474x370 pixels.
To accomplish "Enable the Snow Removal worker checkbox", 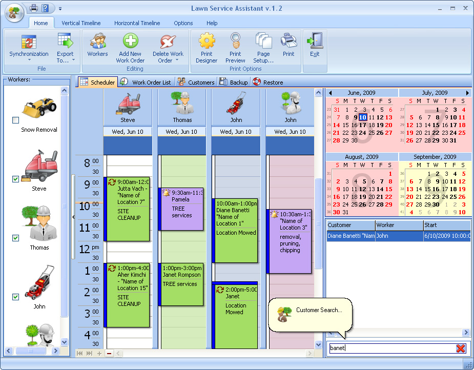I will point(15,120).
